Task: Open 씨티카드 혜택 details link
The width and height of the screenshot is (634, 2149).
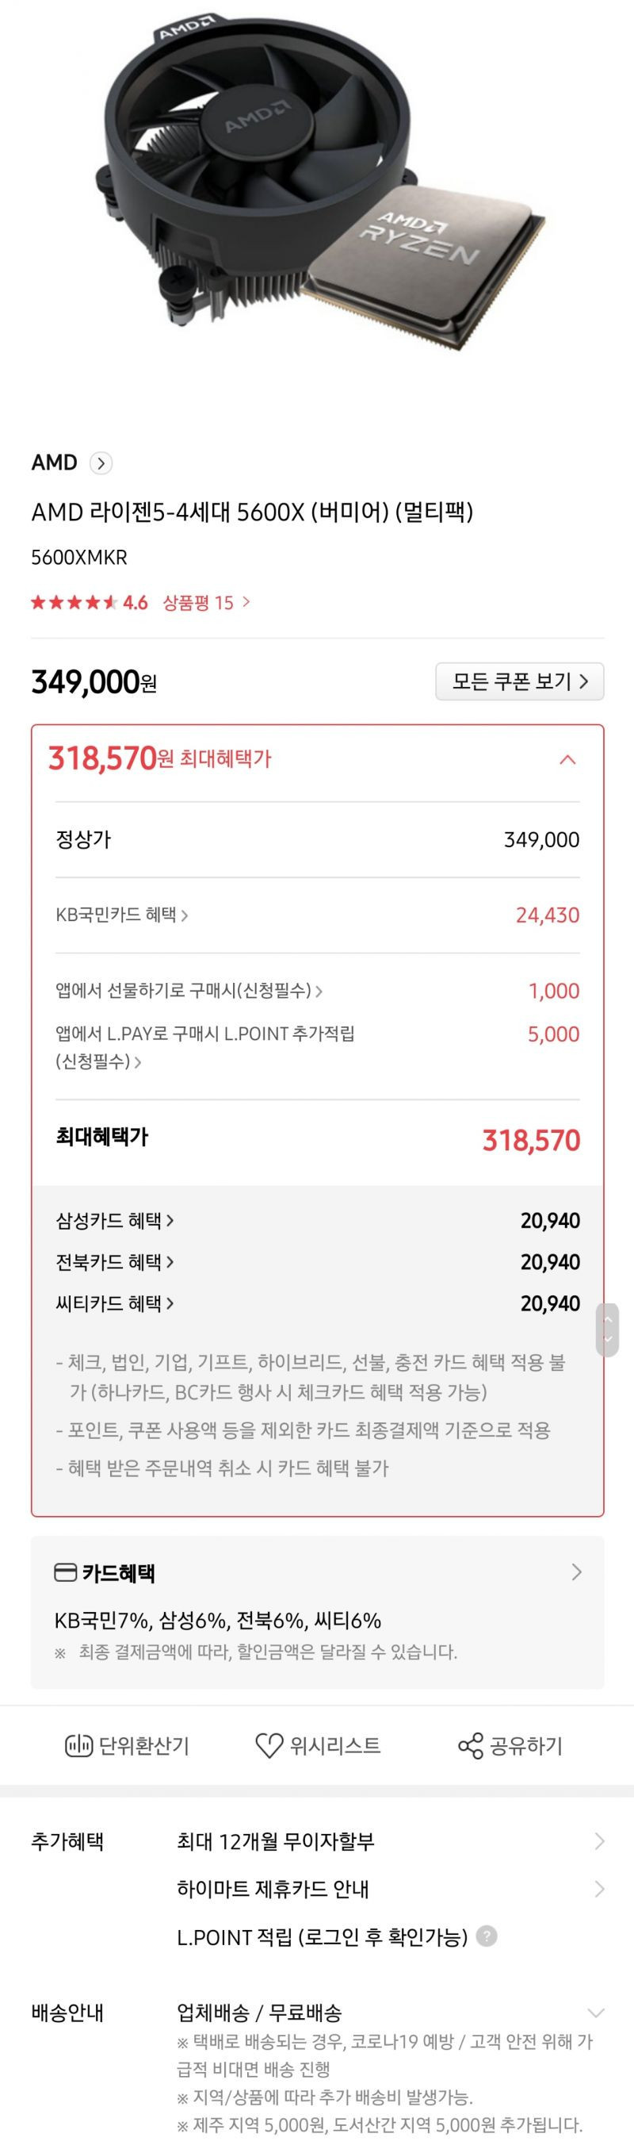Action: click(x=114, y=1303)
